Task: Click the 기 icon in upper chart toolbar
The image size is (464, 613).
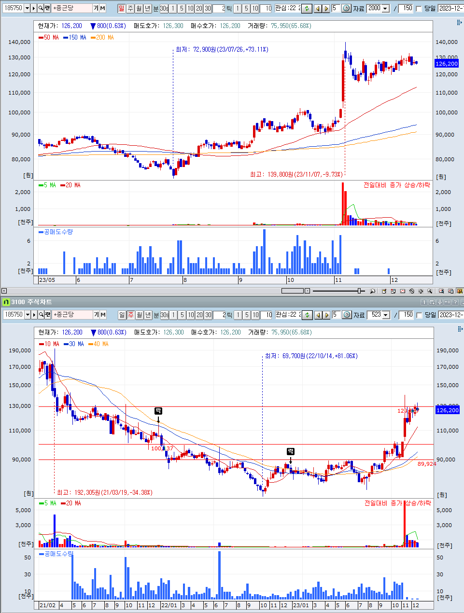Action: click(x=96, y=8)
